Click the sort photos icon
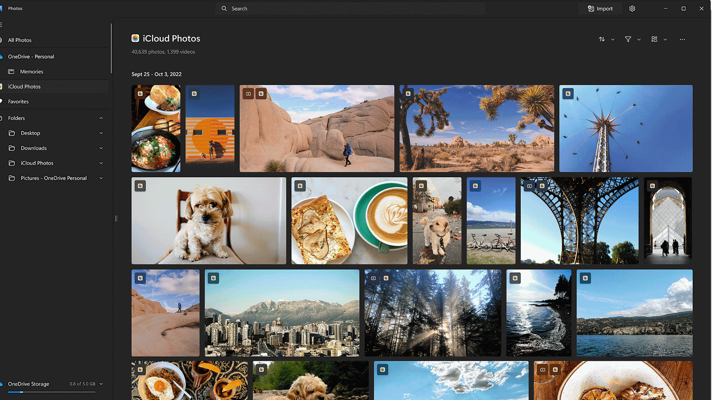This screenshot has width=712, height=400. [x=602, y=39]
